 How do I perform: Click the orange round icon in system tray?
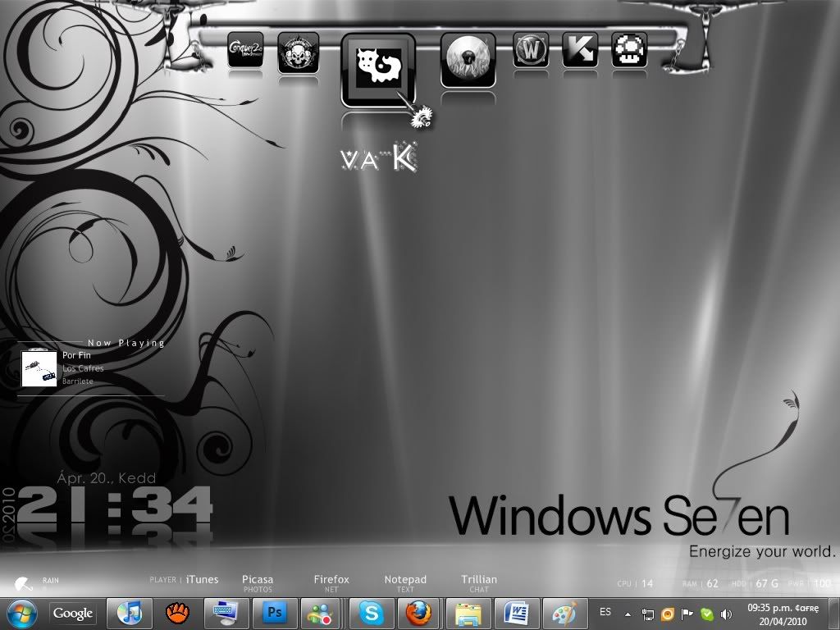point(668,614)
